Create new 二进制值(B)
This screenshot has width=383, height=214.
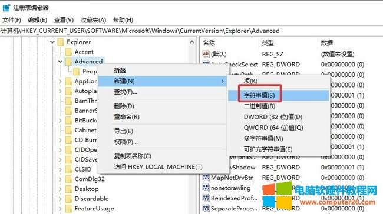coord(279,106)
